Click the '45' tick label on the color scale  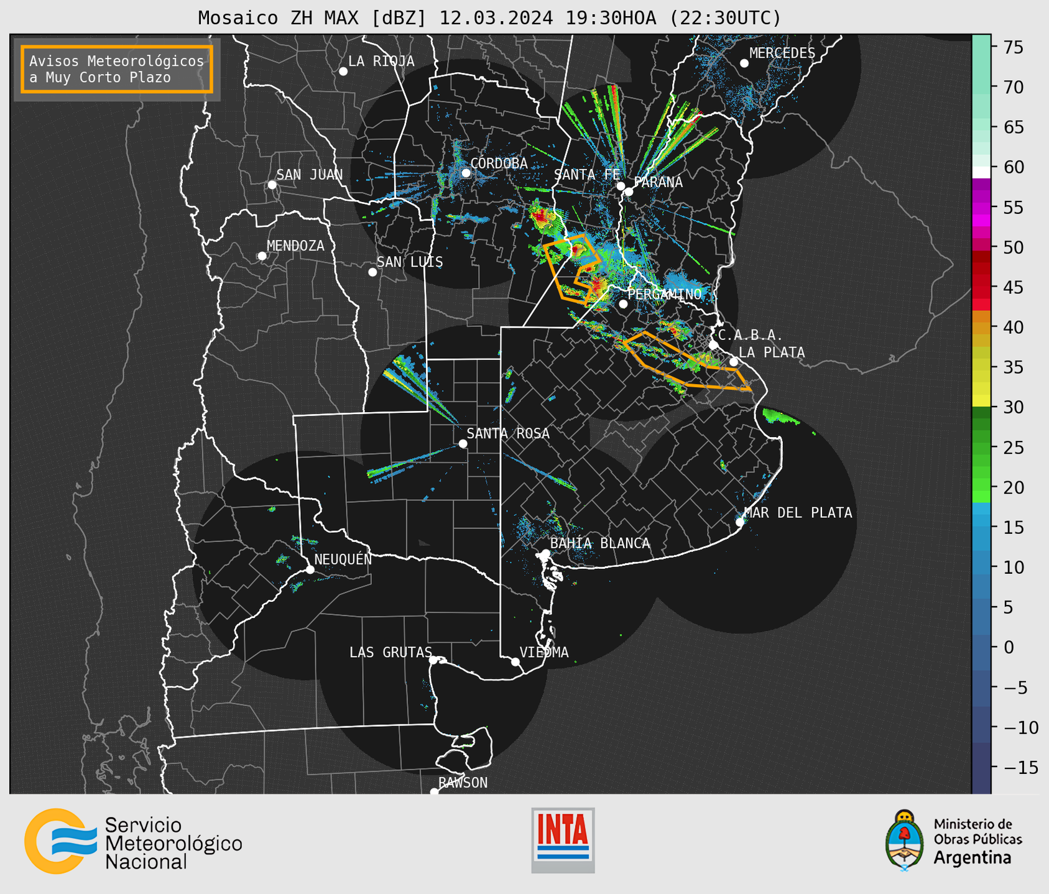coord(1013,287)
